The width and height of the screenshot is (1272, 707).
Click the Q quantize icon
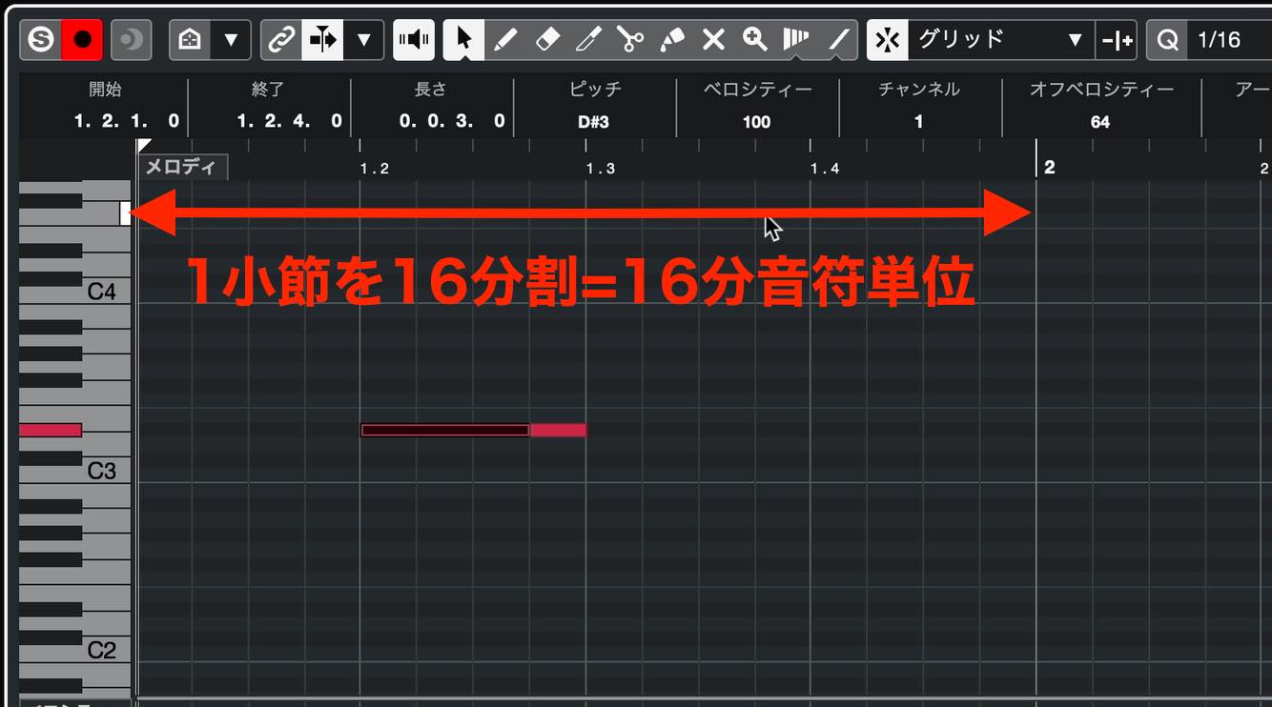pos(1167,40)
